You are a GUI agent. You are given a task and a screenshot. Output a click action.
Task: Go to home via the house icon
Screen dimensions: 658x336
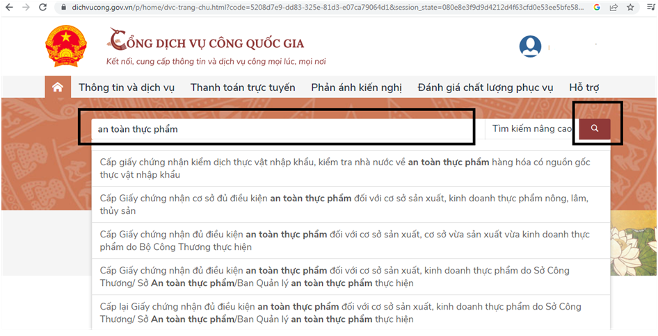point(58,87)
